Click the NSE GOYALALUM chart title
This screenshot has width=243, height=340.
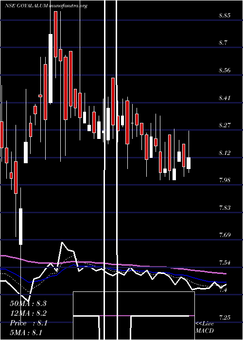[x=26, y=6]
